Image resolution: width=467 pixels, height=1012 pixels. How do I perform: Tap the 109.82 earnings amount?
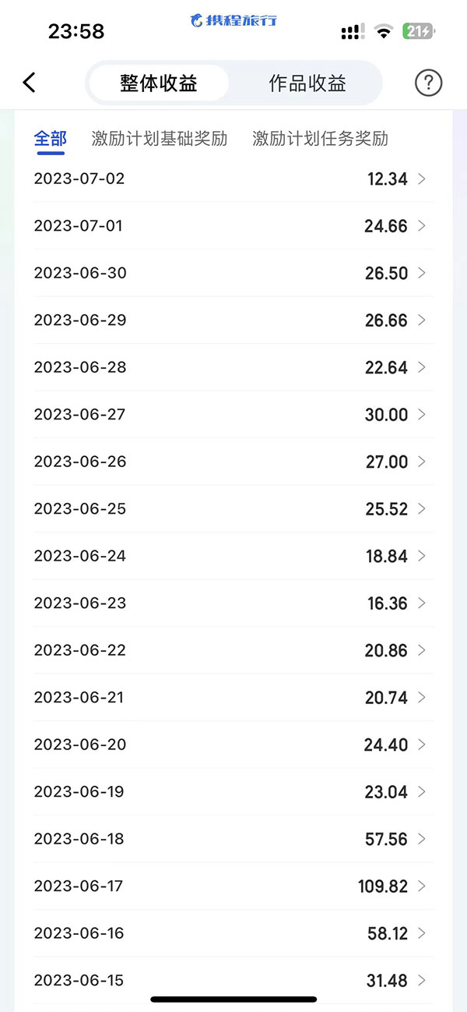[383, 886]
